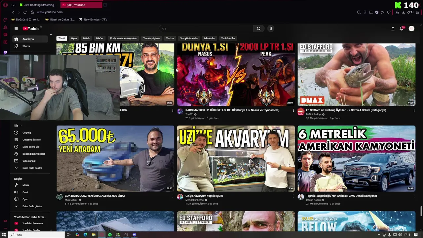Open browser downloads icon
Screen dimensions: 423x238
403,12
